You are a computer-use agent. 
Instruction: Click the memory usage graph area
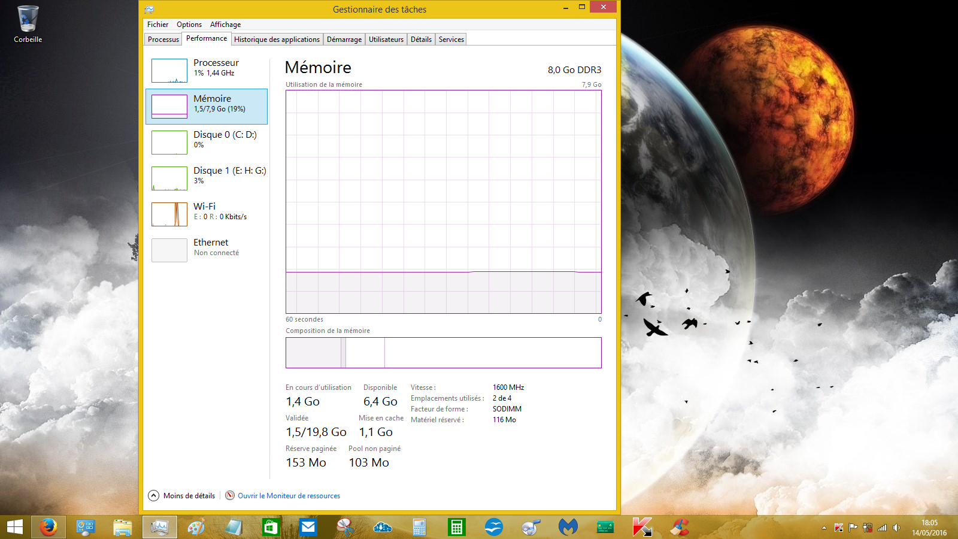444,202
